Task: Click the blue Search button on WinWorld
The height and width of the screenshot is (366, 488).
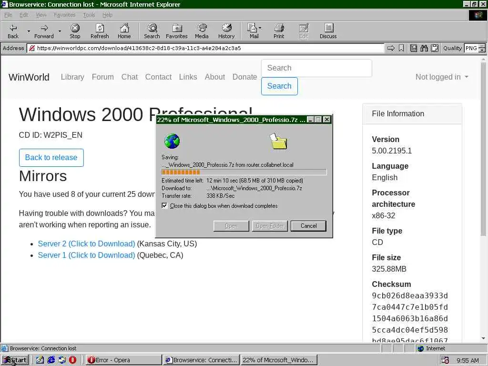Action: click(x=279, y=86)
